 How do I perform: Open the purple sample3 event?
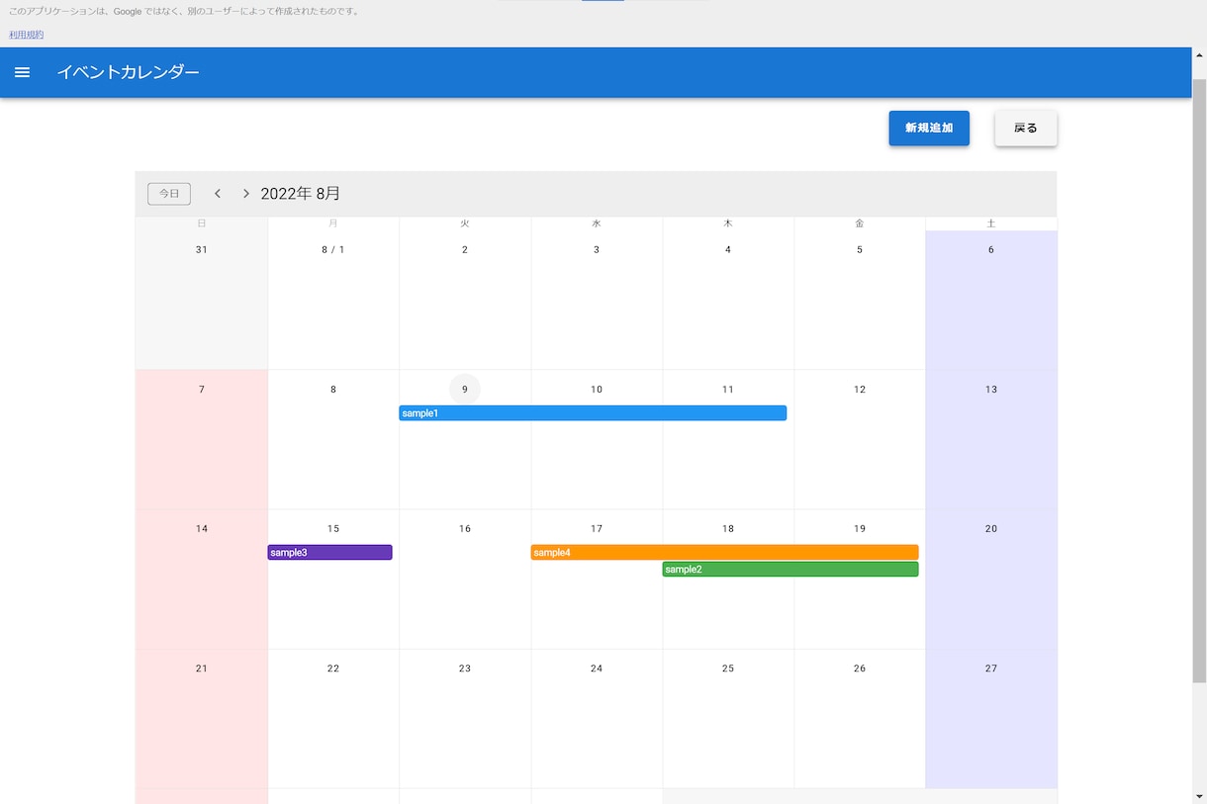pyautogui.click(x=329, y=553)
